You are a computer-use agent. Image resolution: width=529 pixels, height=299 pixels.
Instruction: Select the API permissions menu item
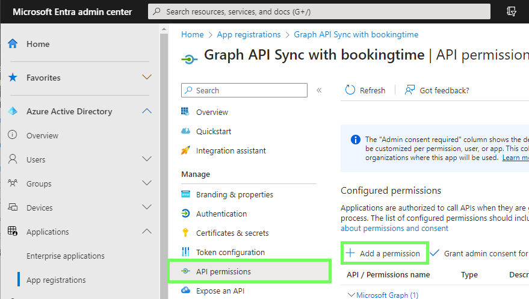[249, 271]
